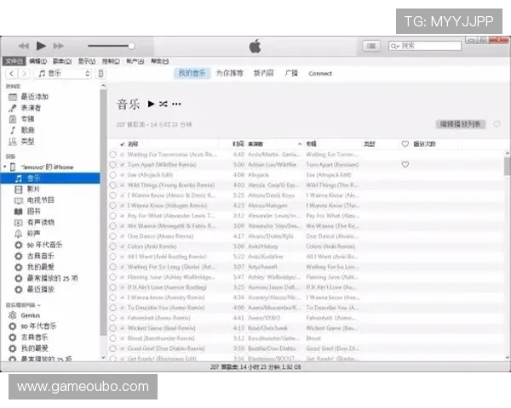Sort by the 类型 column header
511x408 pixels.
pos(370,144)
